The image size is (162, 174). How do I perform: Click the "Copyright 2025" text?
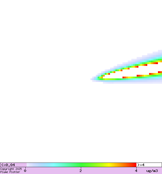coord(11,169)
